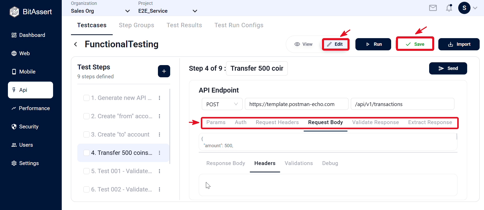Tick the checkbox for step 3 Create "to" account

point(86,134)
